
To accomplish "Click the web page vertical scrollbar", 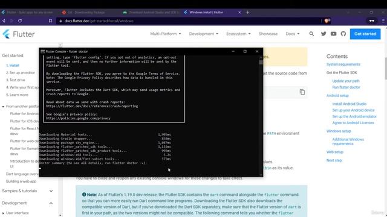I will [386, 68].
